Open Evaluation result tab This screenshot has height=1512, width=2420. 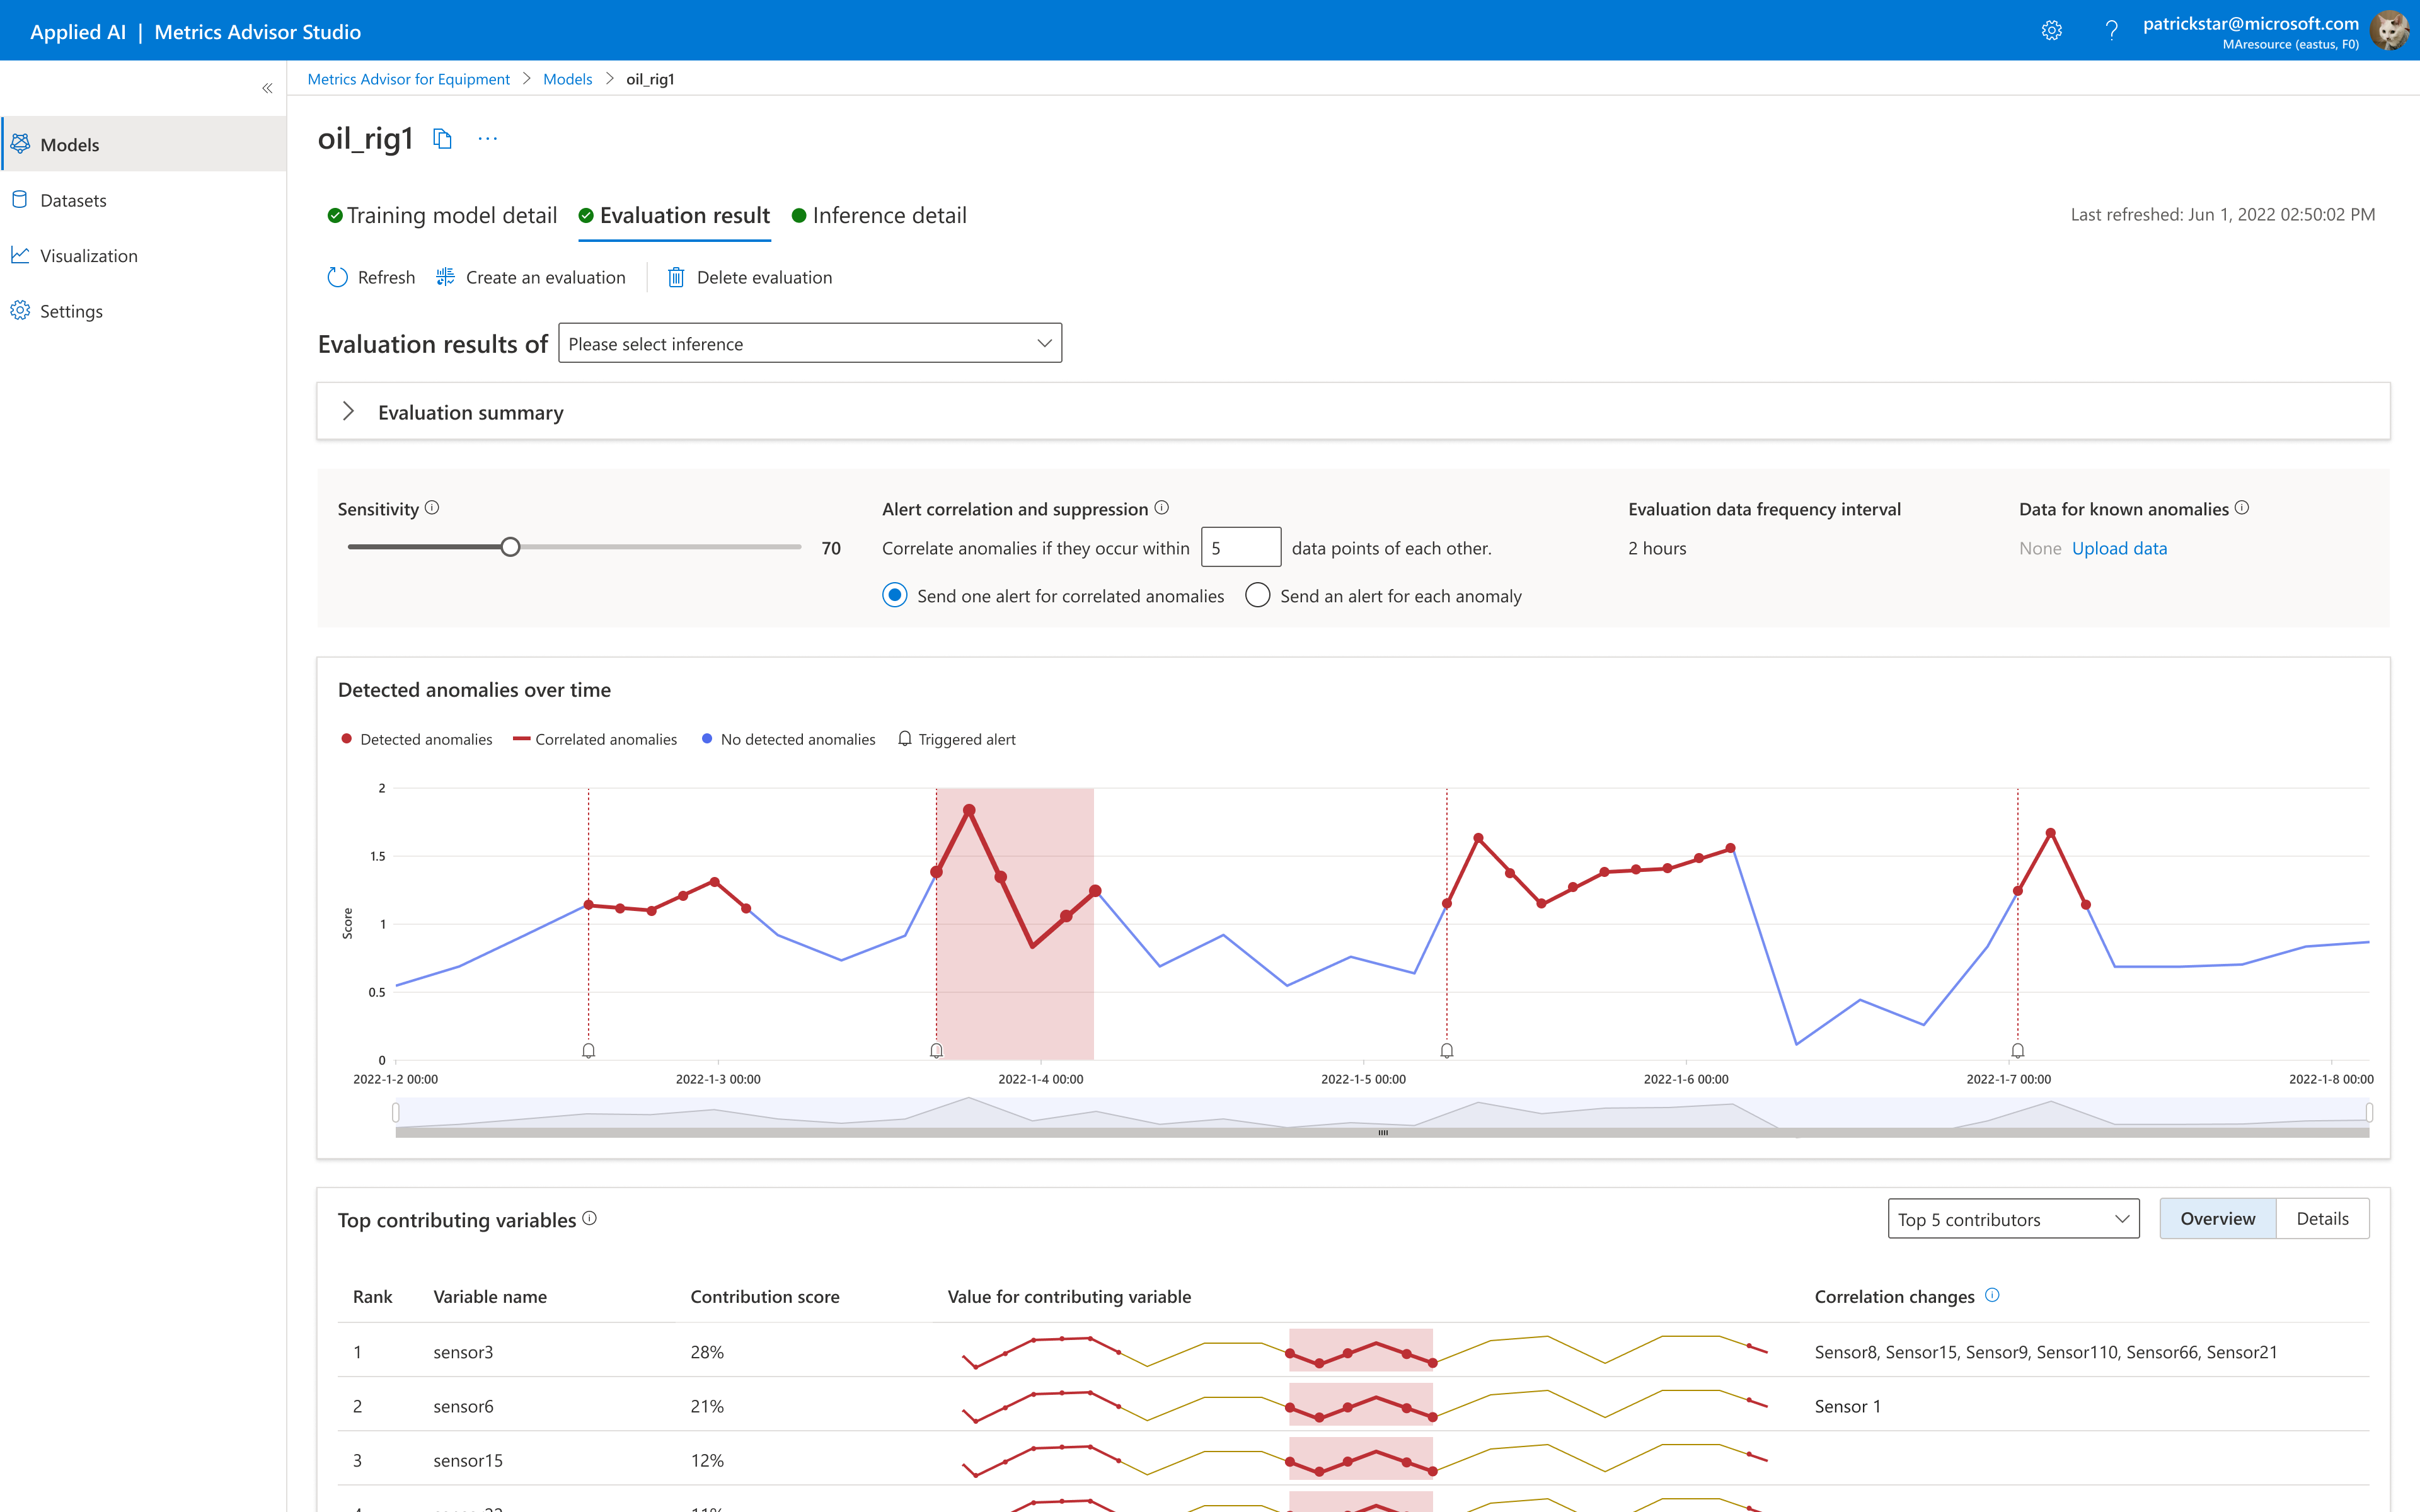click(674, 215)
